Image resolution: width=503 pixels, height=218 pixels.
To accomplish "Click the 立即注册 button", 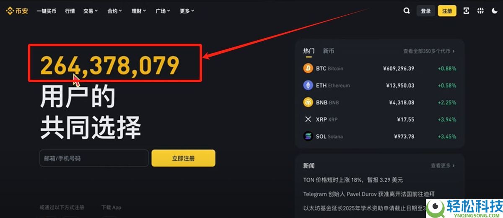I will click(x=183, y=158).
